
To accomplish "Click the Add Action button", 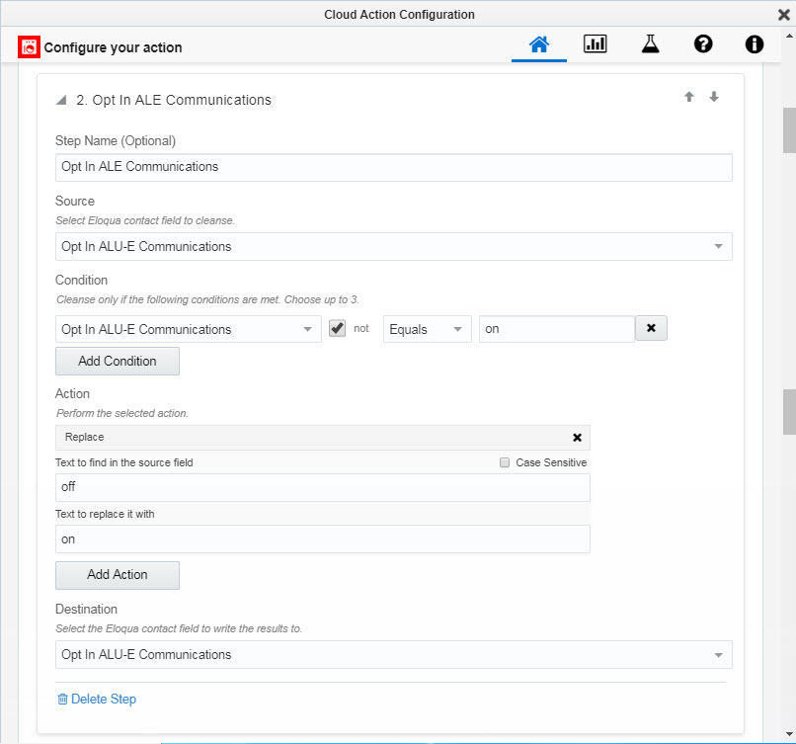I will click(118, 575).
